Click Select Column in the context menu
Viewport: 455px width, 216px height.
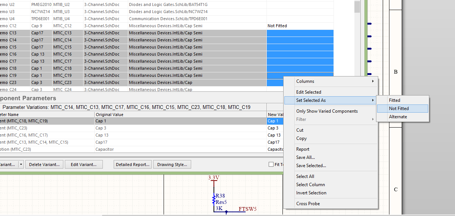pyautogui.click(x=331, y=185)
